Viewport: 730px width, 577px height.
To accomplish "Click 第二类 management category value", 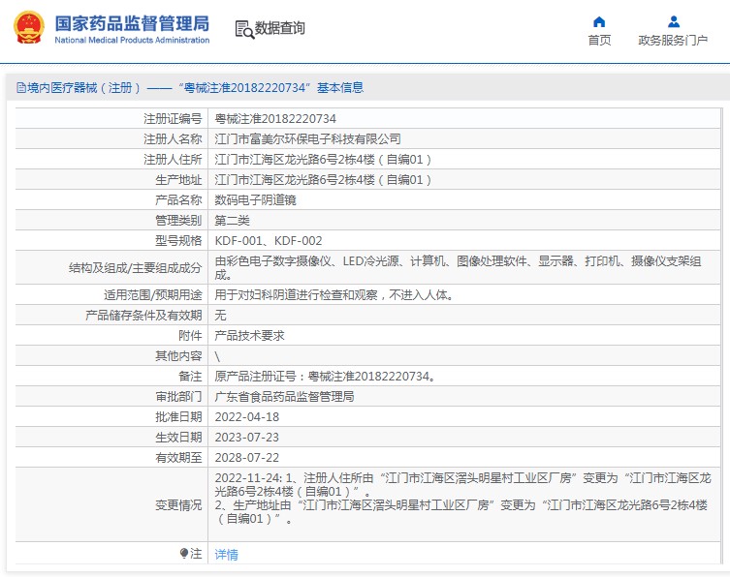I will (232, 221).
